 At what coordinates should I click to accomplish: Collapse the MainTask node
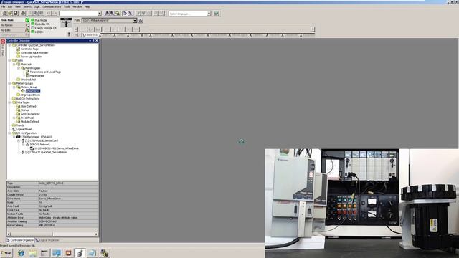14,64
